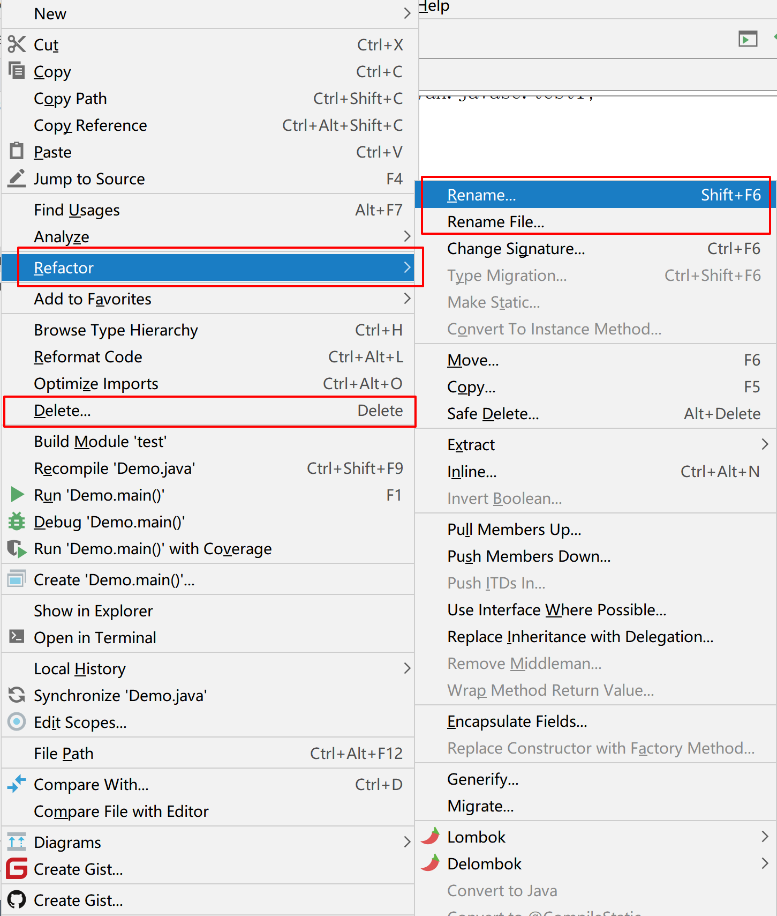Click the run icon in top toolbar
The height and width of the screenshot is (916, 777).
[x=748, y=39]
